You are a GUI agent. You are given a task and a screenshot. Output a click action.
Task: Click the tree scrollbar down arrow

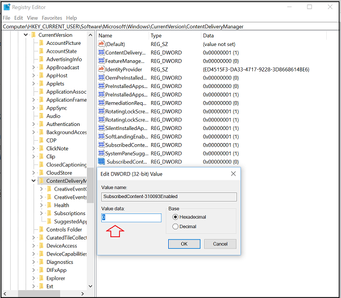point(90,286)
